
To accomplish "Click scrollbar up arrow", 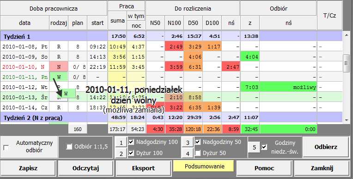I will (x=346, y=35).
